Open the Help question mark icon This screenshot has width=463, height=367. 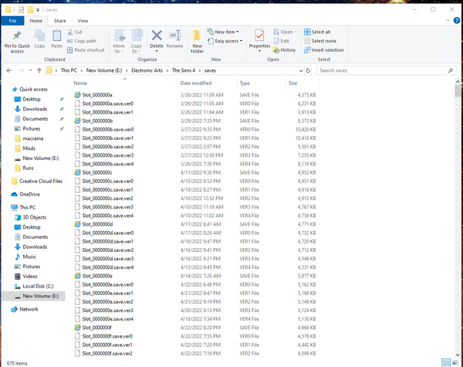457,20
